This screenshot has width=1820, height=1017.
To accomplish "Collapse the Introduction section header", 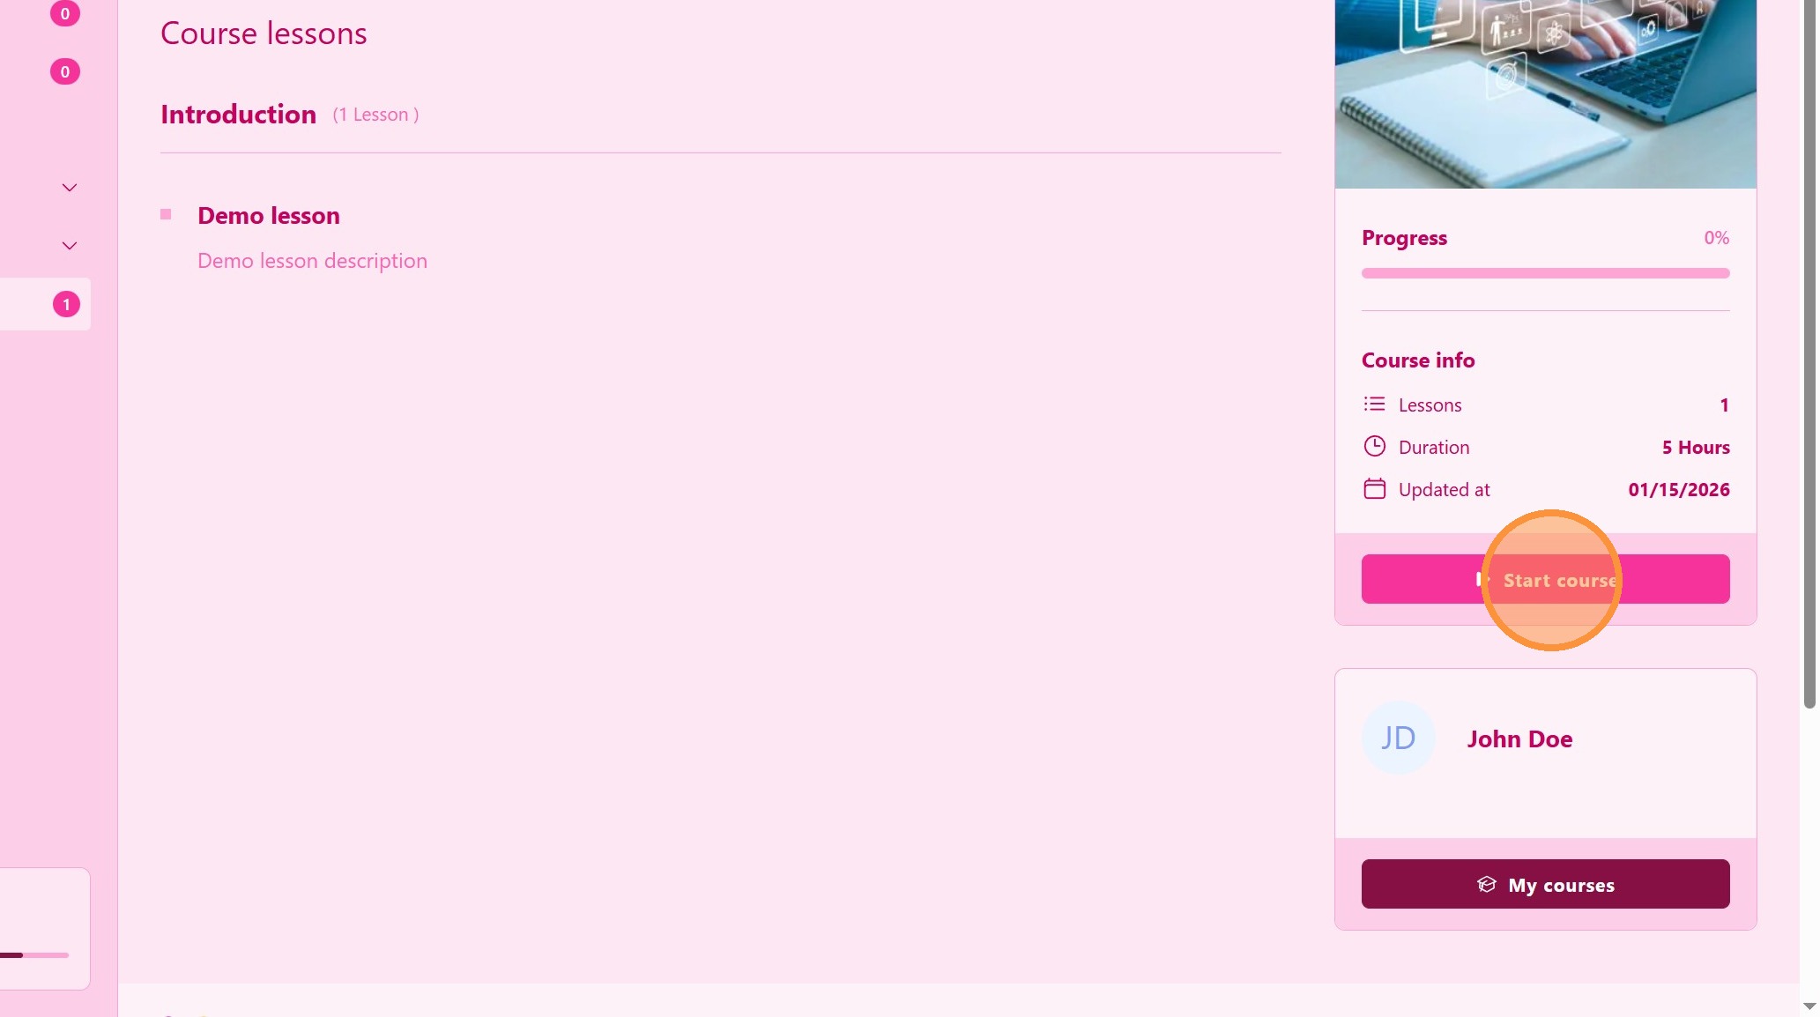I will click(239, 115).
